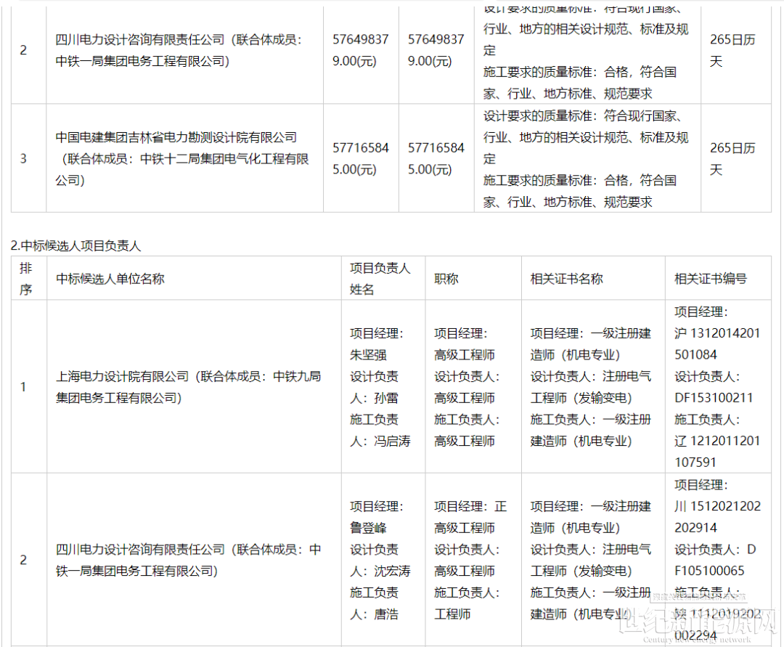Click rank number 2 in top table
The height and width of the screenshot is (647, 784).
point(23,50)
